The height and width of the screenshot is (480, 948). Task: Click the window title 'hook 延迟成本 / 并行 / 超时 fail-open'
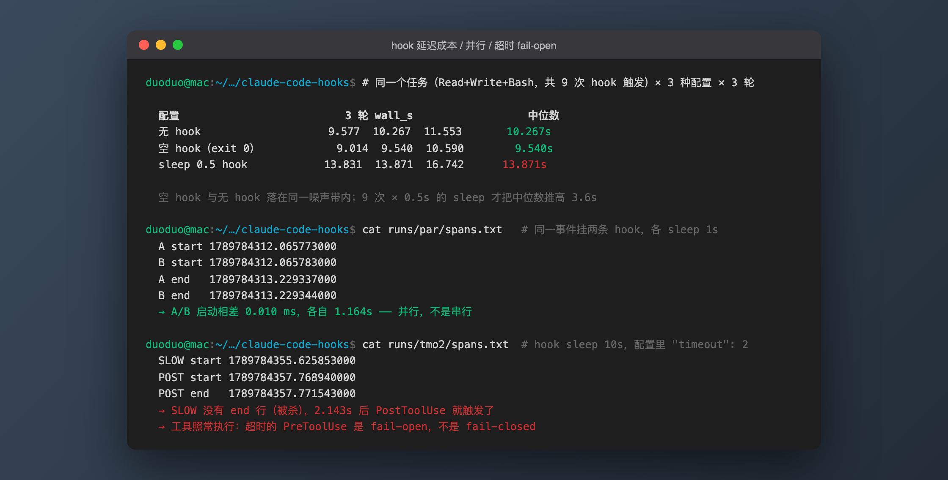[474, 45]
